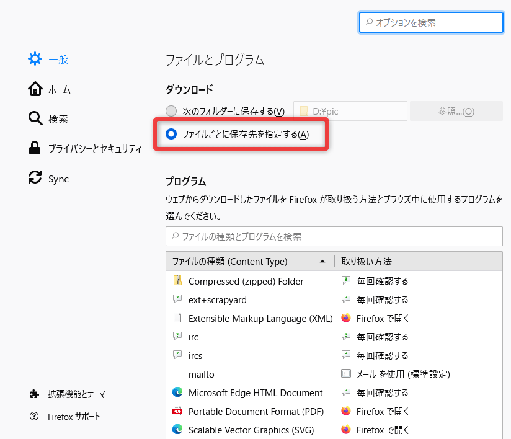Image resolution: width=511 pixels, height=439 pixels.
Task: Sort by ファイルの種類 (Content Type) column
Action: point(250,262)
